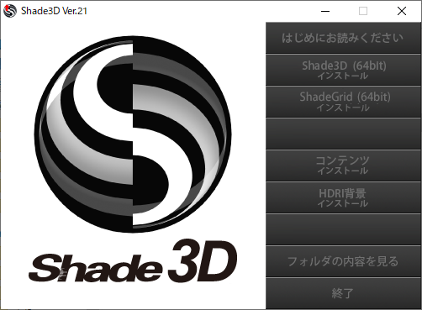Screen dimensions: 422x310
Task: Click the right half of the sphere logo
Action: click(x=182, y=134)
